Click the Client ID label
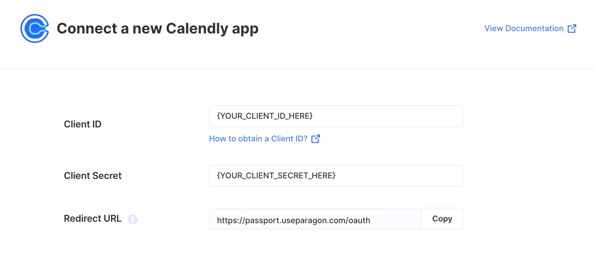 tap(83, 124)
